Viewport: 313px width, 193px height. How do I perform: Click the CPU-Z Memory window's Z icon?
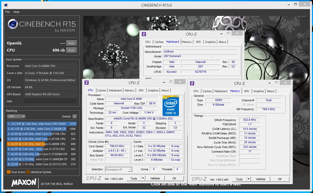pos(192,83)
